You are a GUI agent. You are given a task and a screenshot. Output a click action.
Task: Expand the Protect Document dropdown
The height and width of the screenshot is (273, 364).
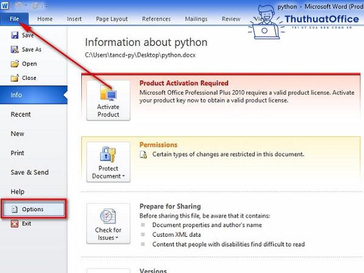click(108, 162)
